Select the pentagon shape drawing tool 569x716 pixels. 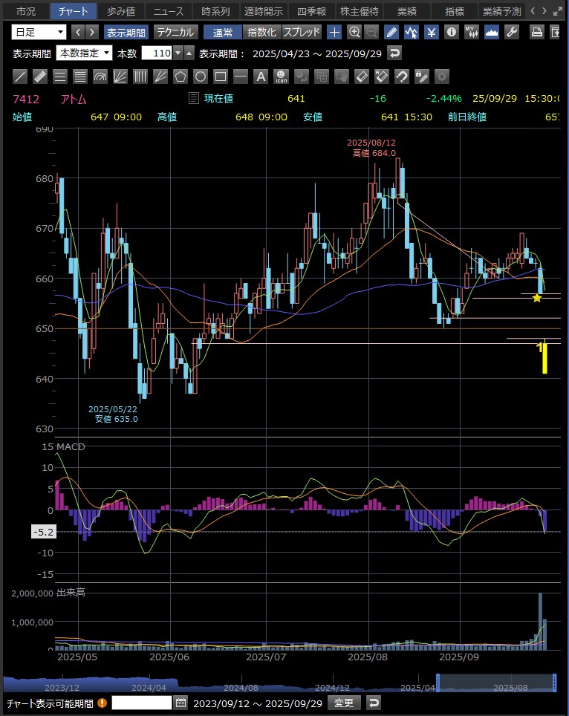tap(180, 76)
